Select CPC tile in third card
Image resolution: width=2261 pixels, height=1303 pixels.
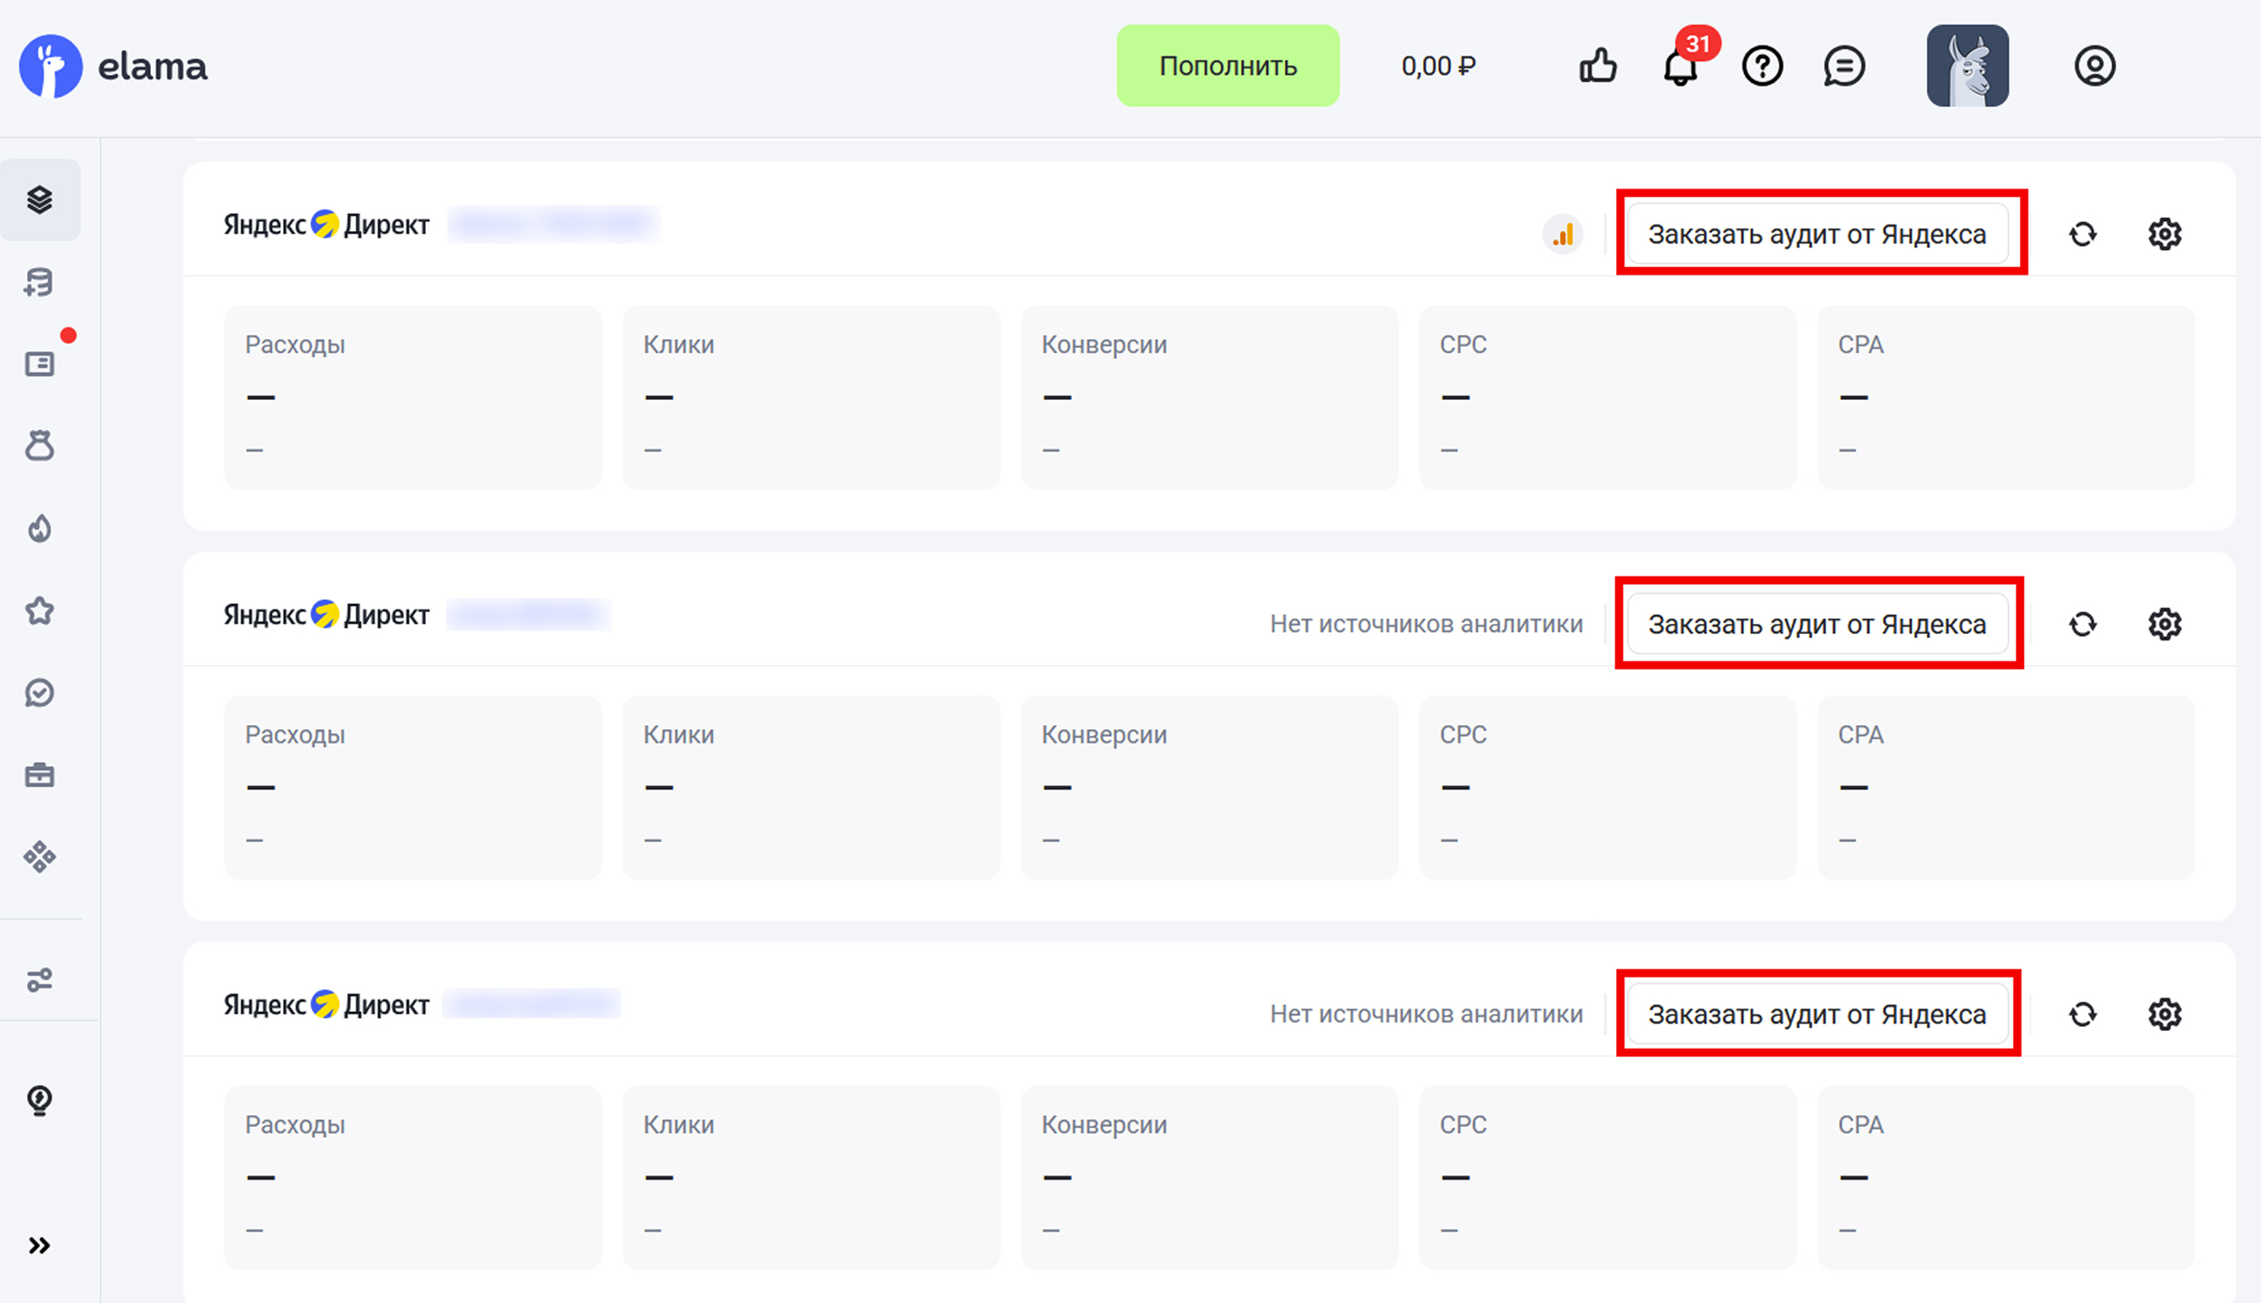coord(1608,1179)
